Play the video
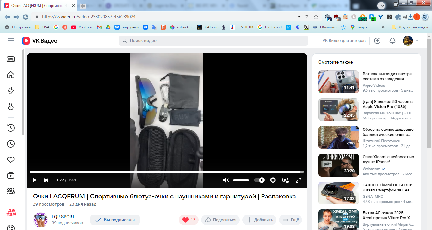 pyautogui.click(x=34, y=180)
